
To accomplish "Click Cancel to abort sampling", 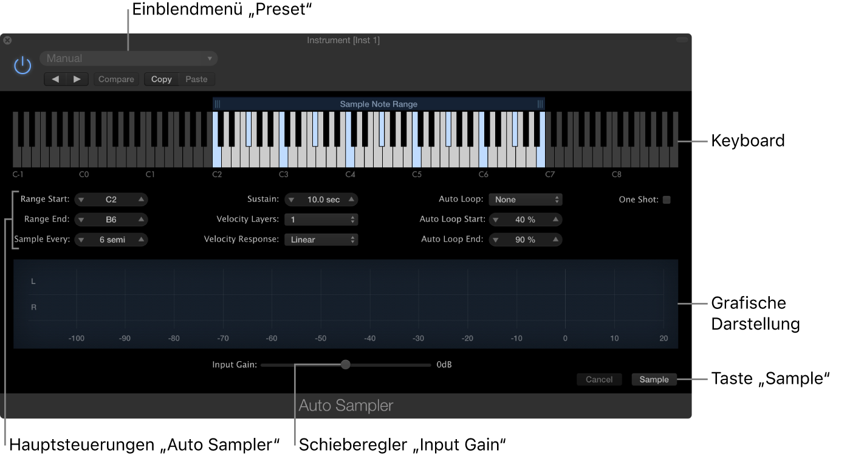I will point(599,379).
